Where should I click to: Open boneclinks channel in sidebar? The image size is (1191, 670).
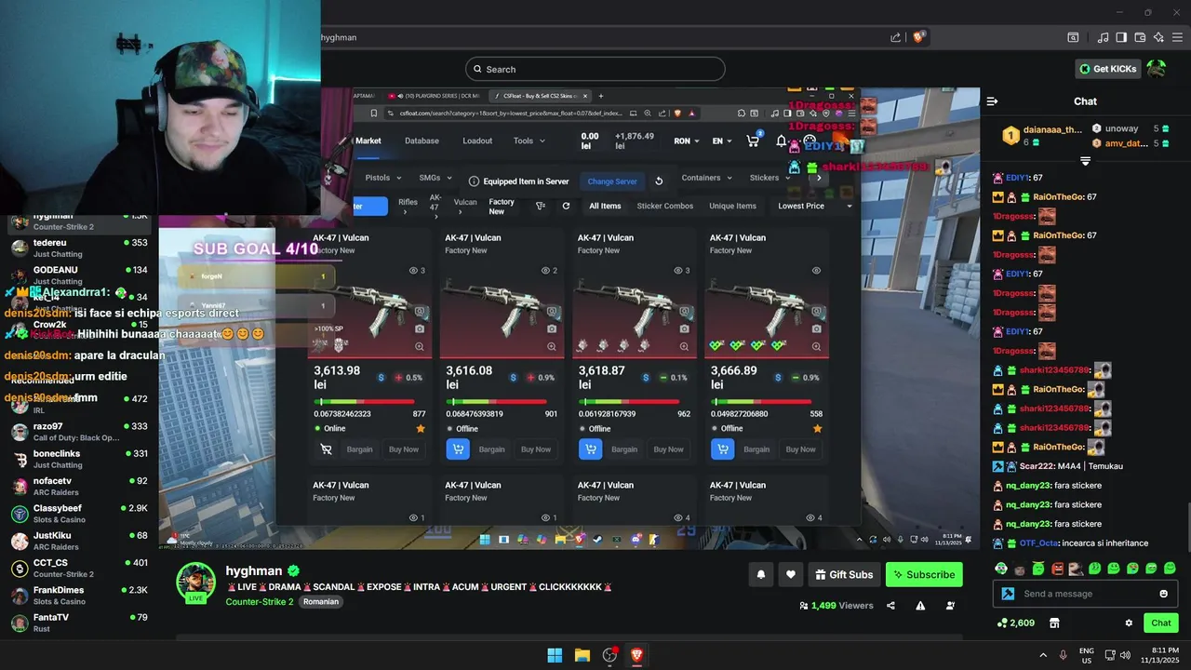pos(80,459)
